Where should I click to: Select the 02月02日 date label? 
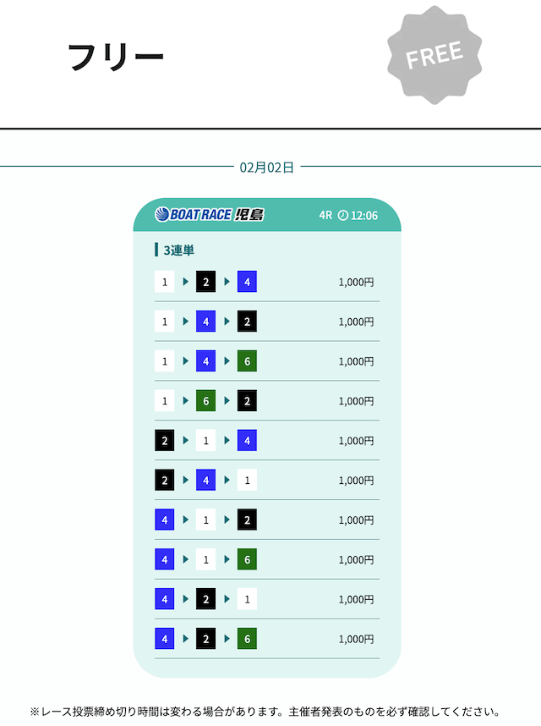click(267, 168)
